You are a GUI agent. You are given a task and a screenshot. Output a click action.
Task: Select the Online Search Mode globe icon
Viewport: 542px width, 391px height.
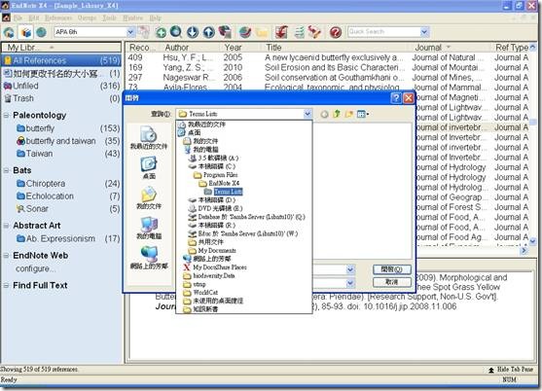pos(42,32)
